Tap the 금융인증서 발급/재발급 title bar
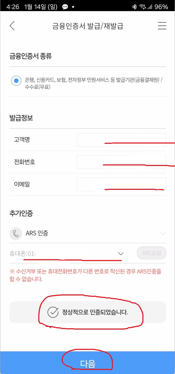 (87, 25)
